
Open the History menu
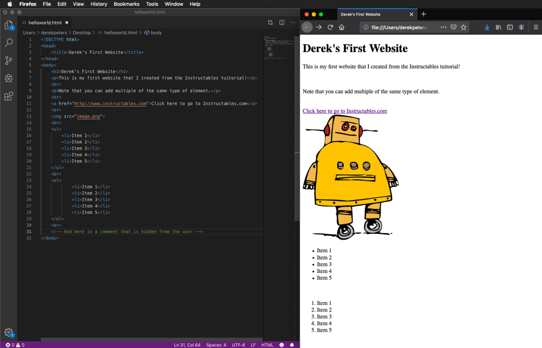click(x=99, y=4)
